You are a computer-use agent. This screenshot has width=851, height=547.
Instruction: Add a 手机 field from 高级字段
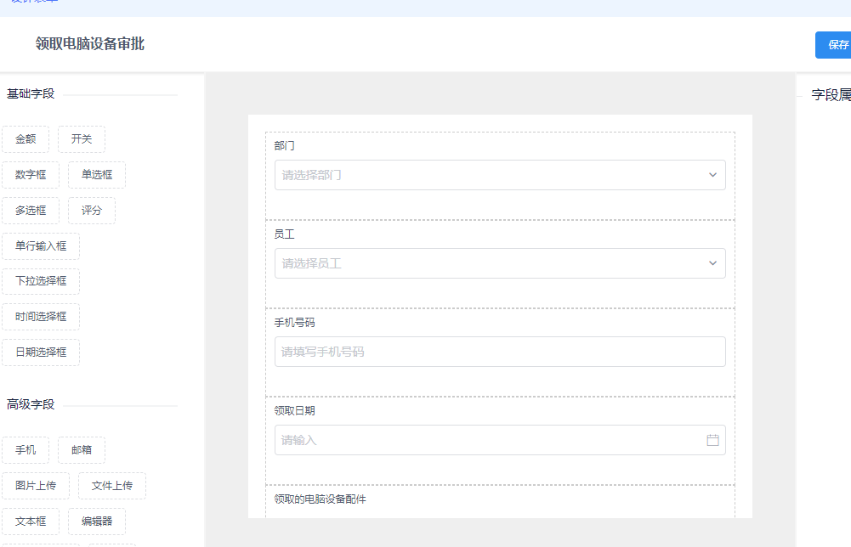(26, 450)
